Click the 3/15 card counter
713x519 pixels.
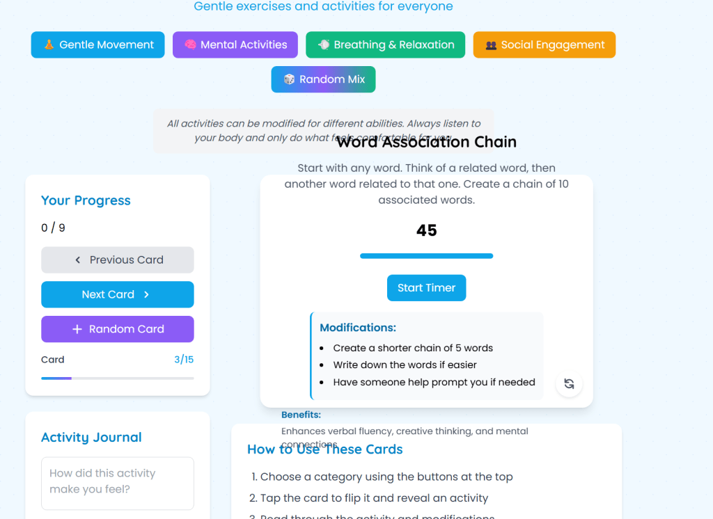(x=184, y=360)
